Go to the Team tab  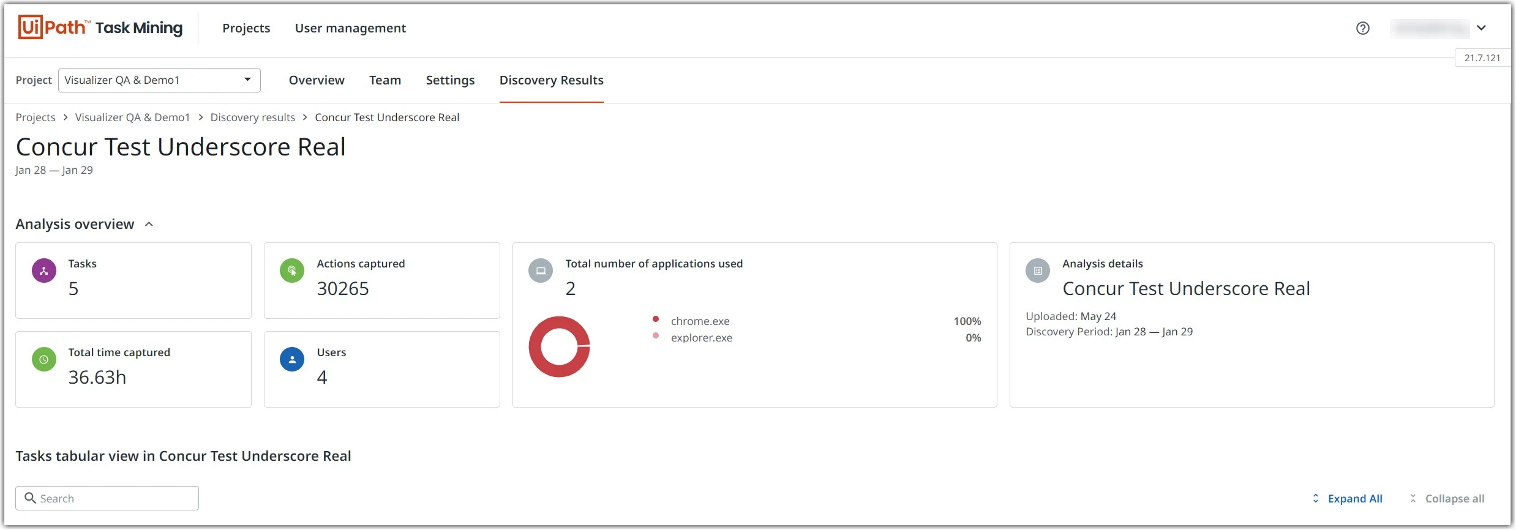point(385,80)
